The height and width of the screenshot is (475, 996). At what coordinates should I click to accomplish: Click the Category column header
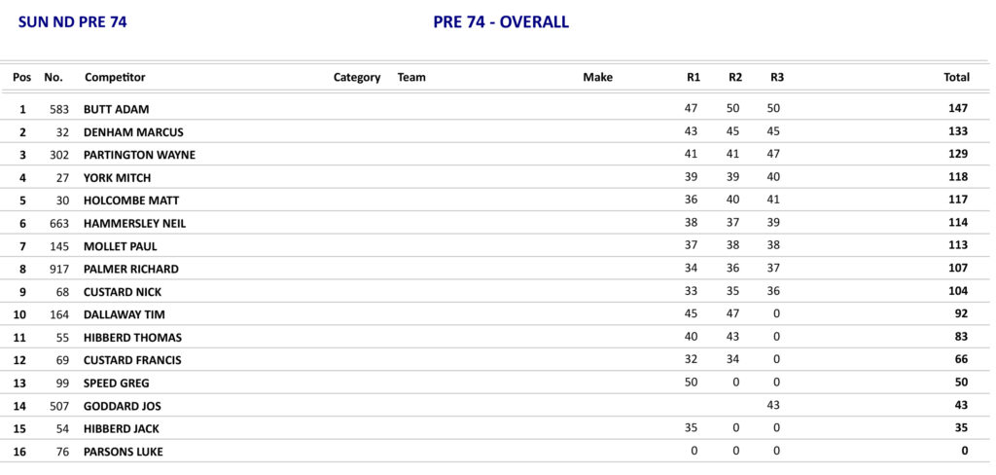click(x=357, y=77)
